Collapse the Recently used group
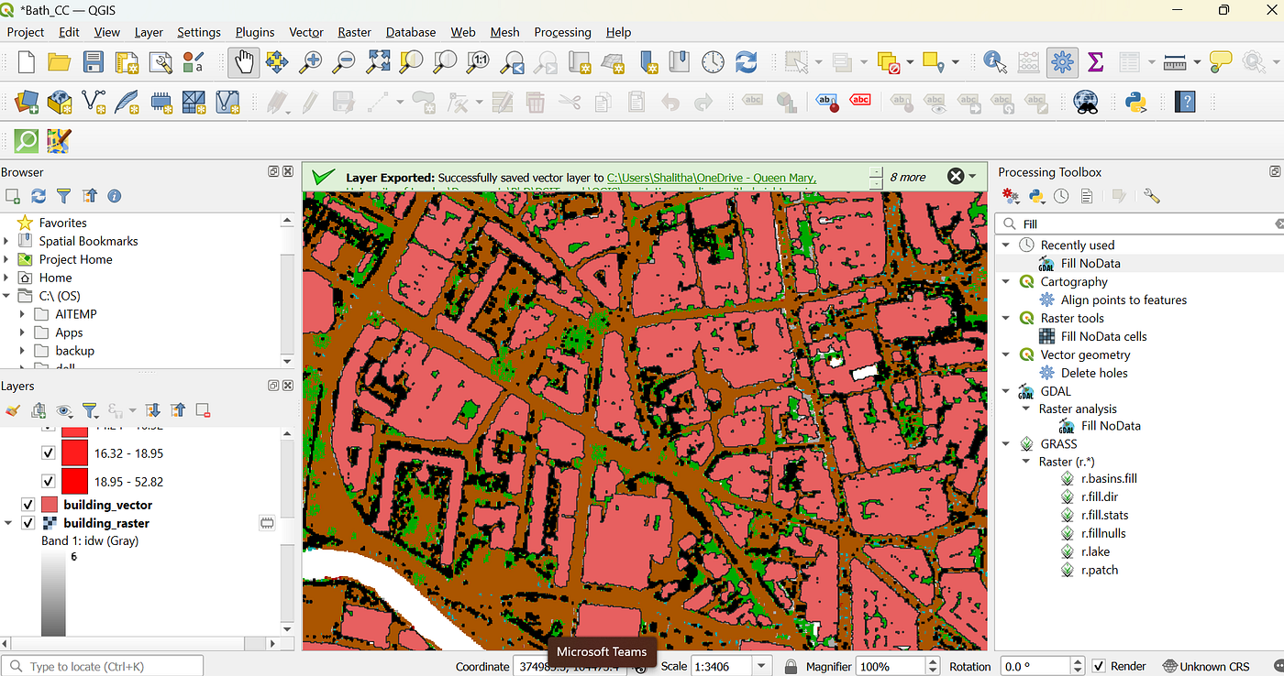The width and height of the screenshot is (1284, 676). click(x=1006, y=245)
